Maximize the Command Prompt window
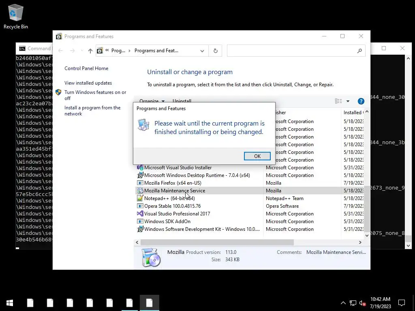 [x=384, y=49]
